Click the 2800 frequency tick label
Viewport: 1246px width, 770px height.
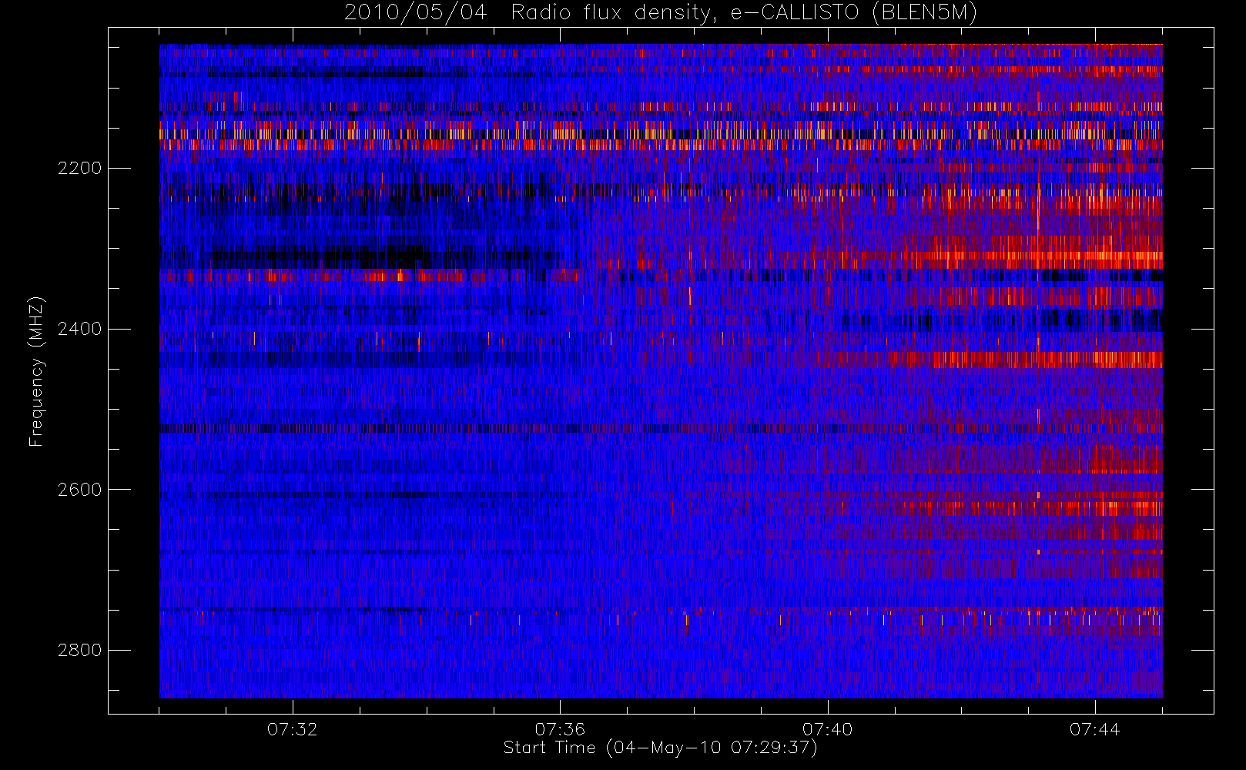coord(79,650)
